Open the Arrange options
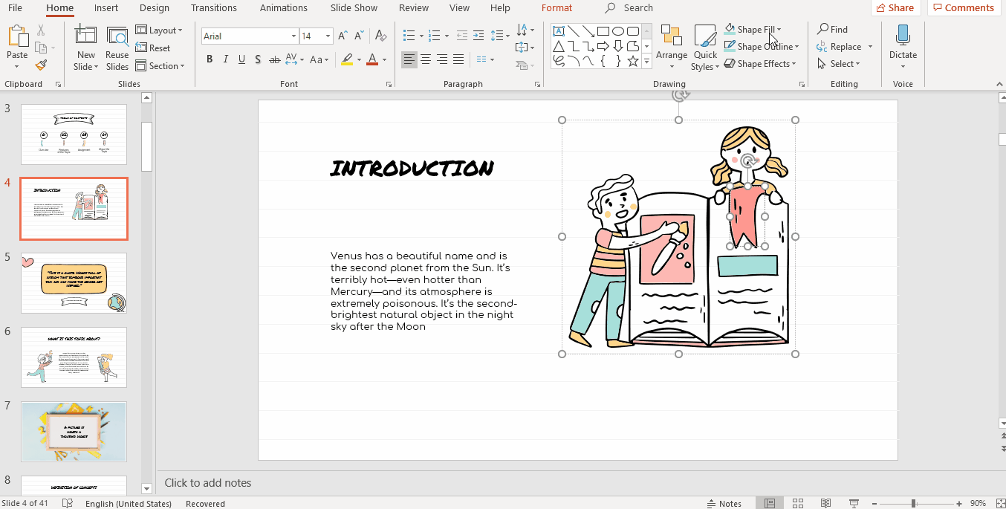The image size is (1006, 509). (x=671, y=48)
